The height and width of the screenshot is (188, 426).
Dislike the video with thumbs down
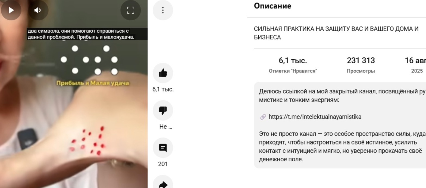[x=163, y=110]
